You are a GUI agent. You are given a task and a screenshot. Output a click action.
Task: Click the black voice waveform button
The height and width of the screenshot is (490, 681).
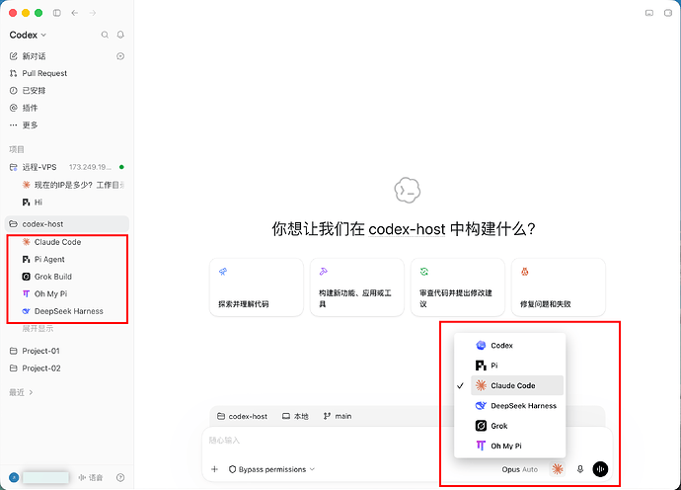(x=601, y=469)
